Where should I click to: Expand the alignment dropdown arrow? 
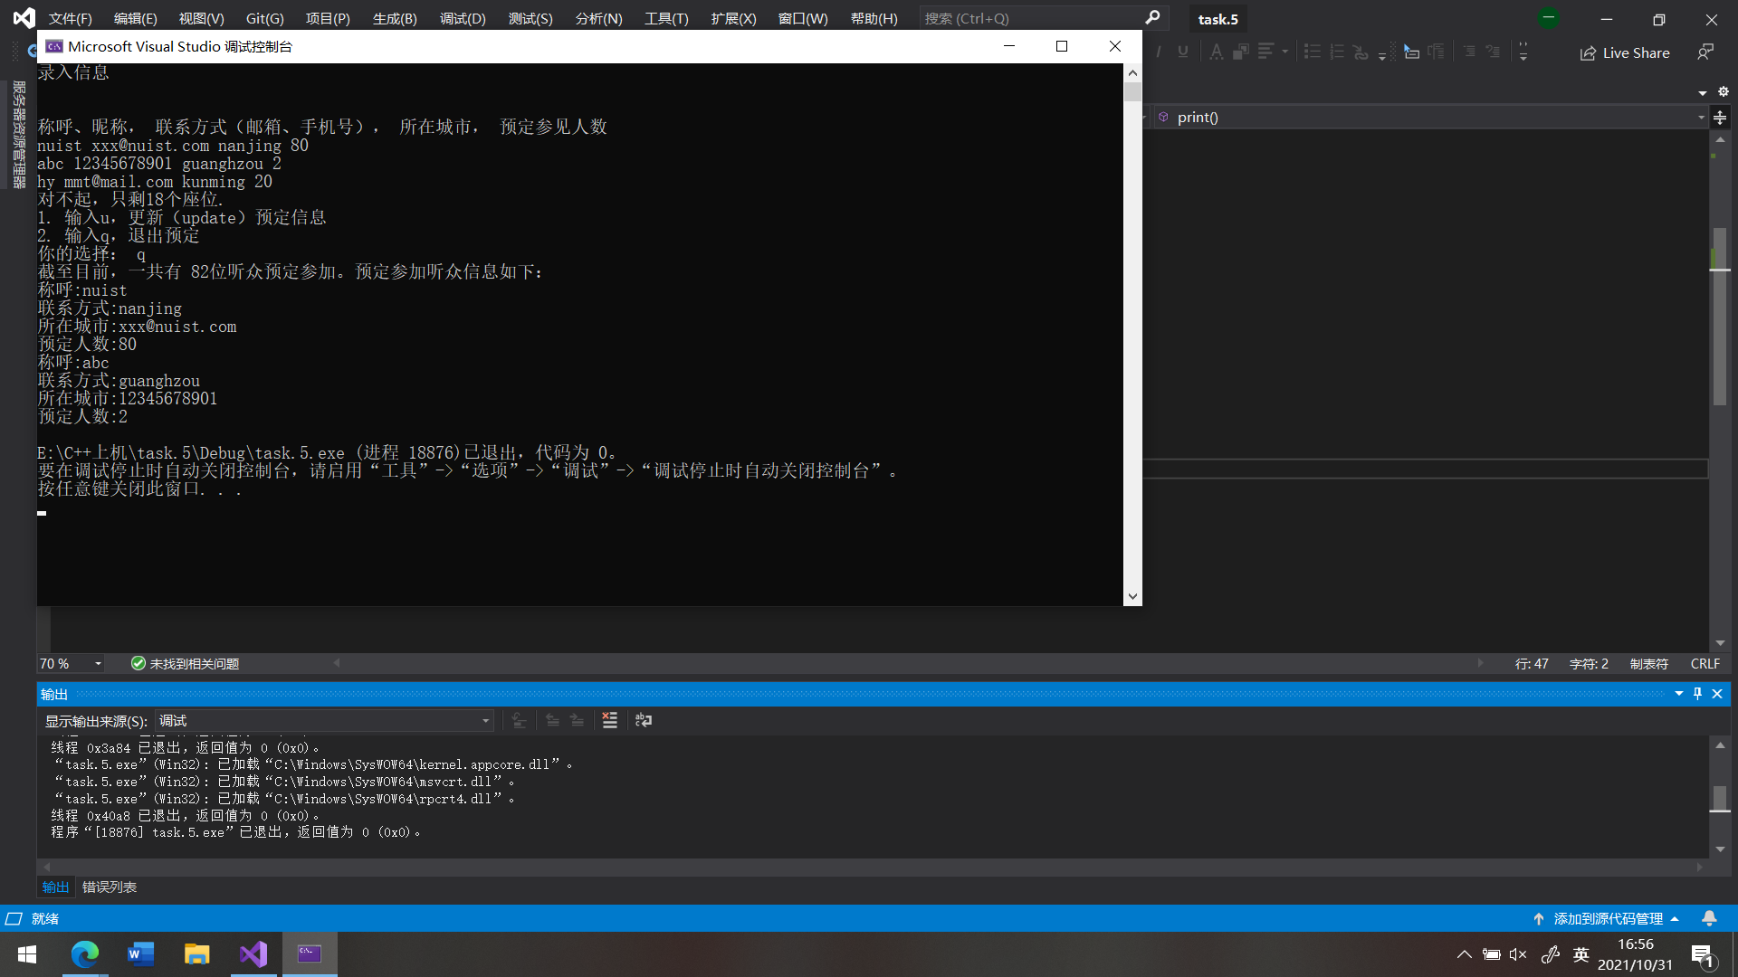[1285, 52]
